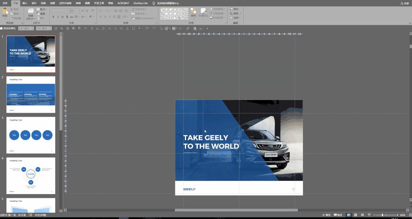Switch to Reading view in status bar
Screen dimensions: 412x219
pos(362,215)
